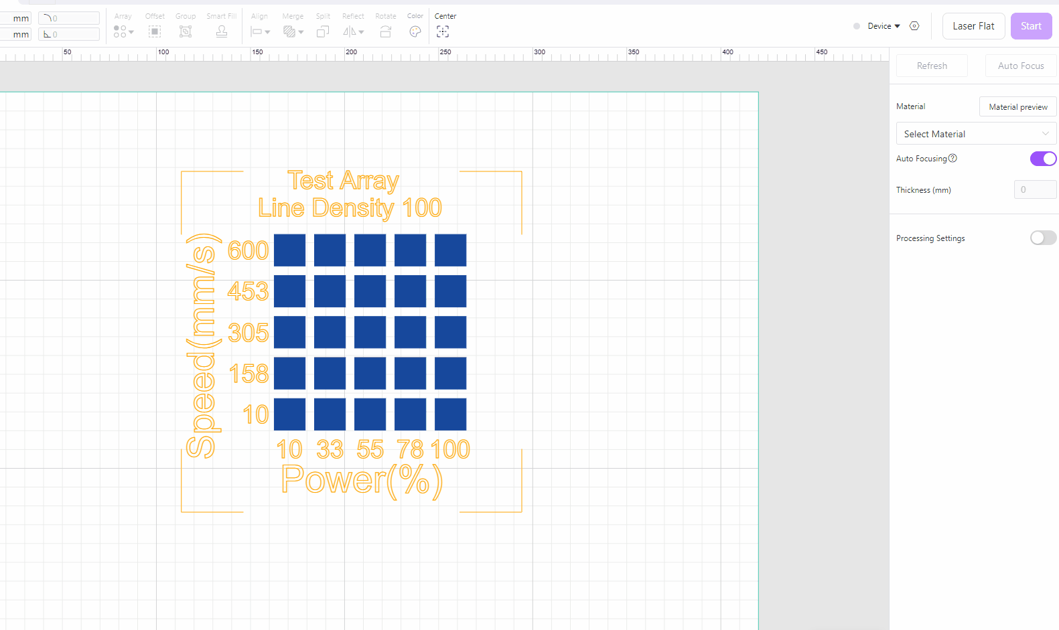The height and width of the screenshot is (630, 1059).
Task: Click the Start button
Action: [x=1031, y=26]
